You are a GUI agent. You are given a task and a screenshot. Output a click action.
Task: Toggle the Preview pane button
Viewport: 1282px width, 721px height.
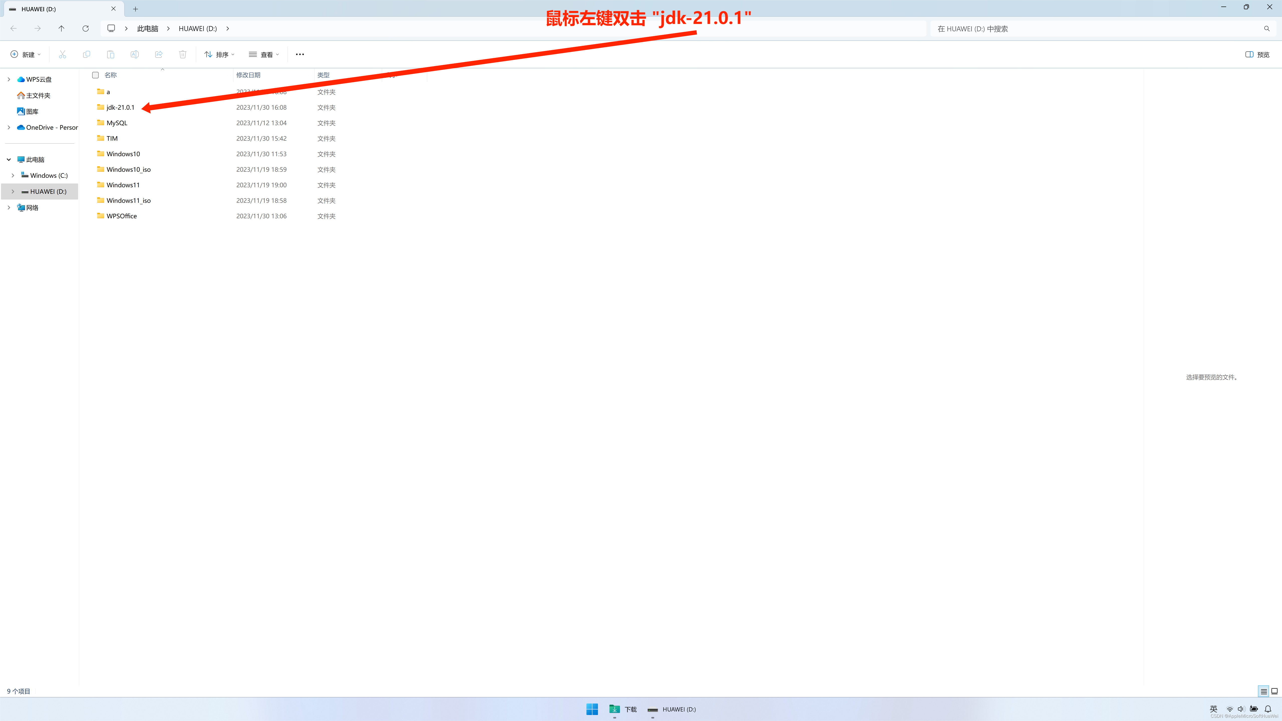[1257, 54]
